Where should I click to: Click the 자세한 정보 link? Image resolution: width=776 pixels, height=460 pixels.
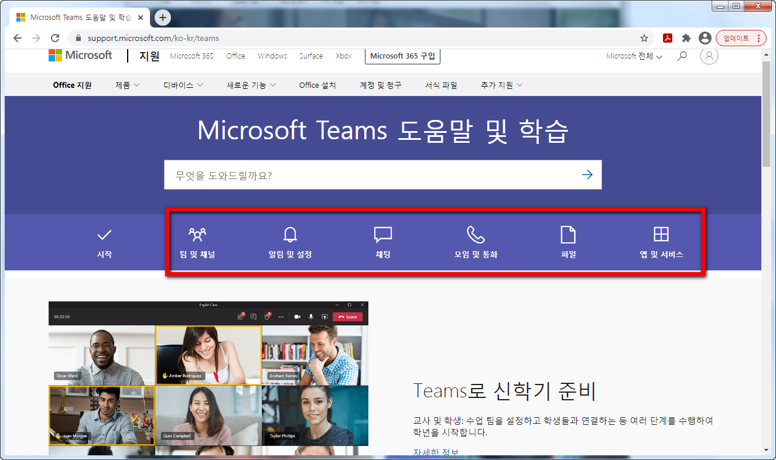click(436, 453)
